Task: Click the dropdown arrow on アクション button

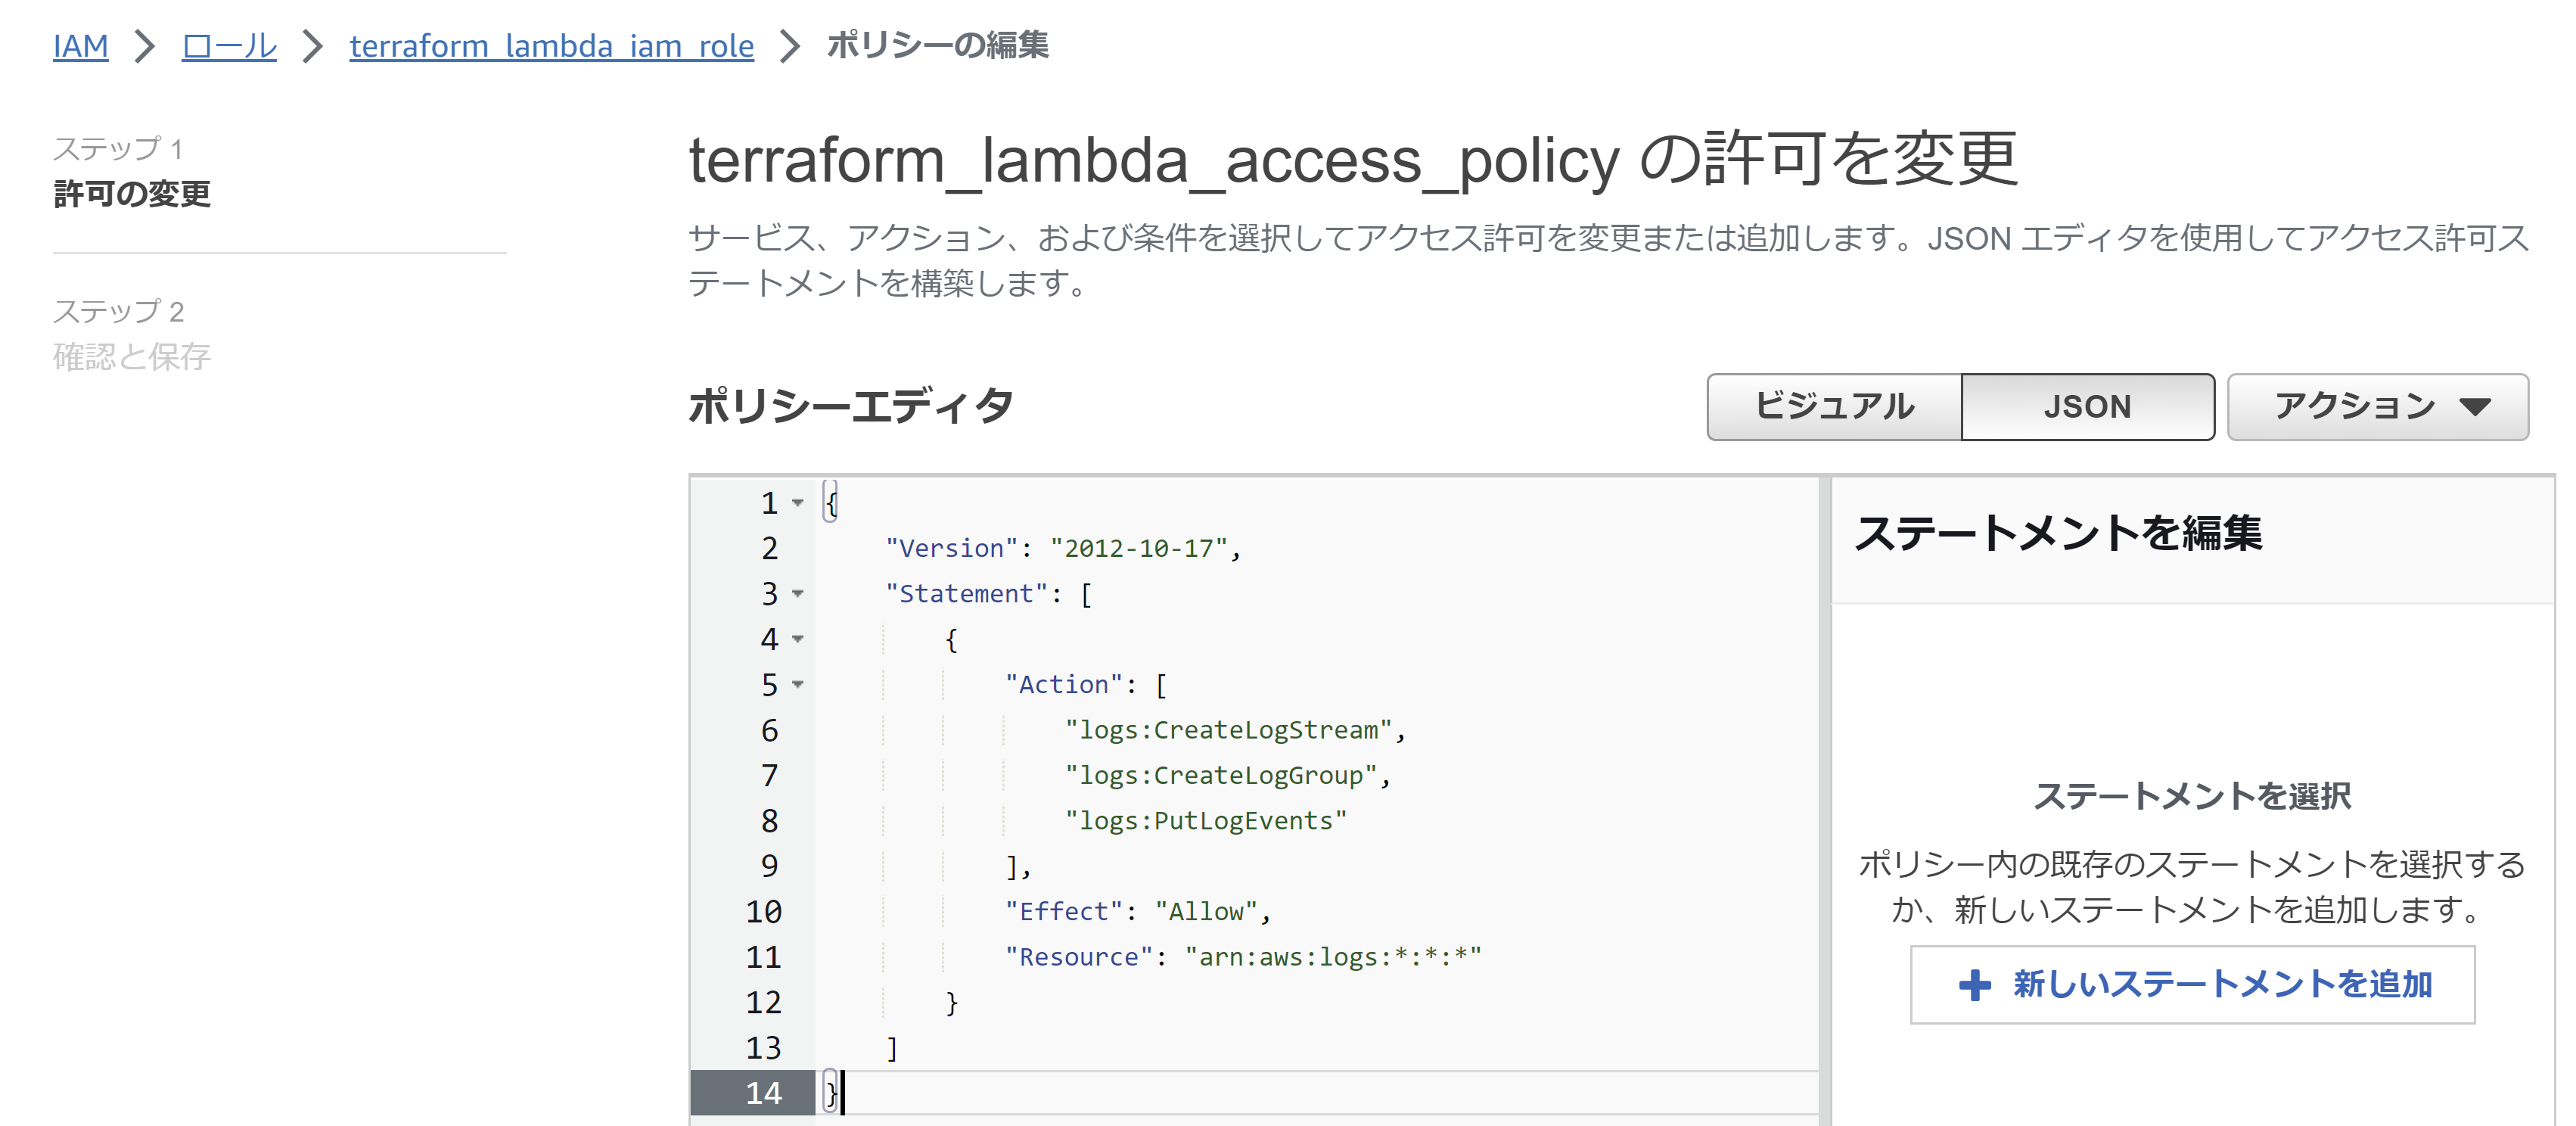Action: point(2475,406)
